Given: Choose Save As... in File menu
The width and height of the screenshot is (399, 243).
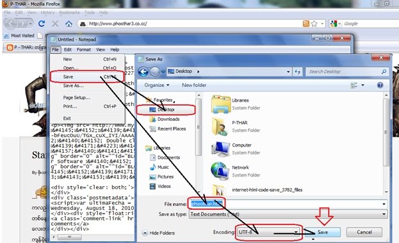Looking at the screenshot, I should pos(87,86).
